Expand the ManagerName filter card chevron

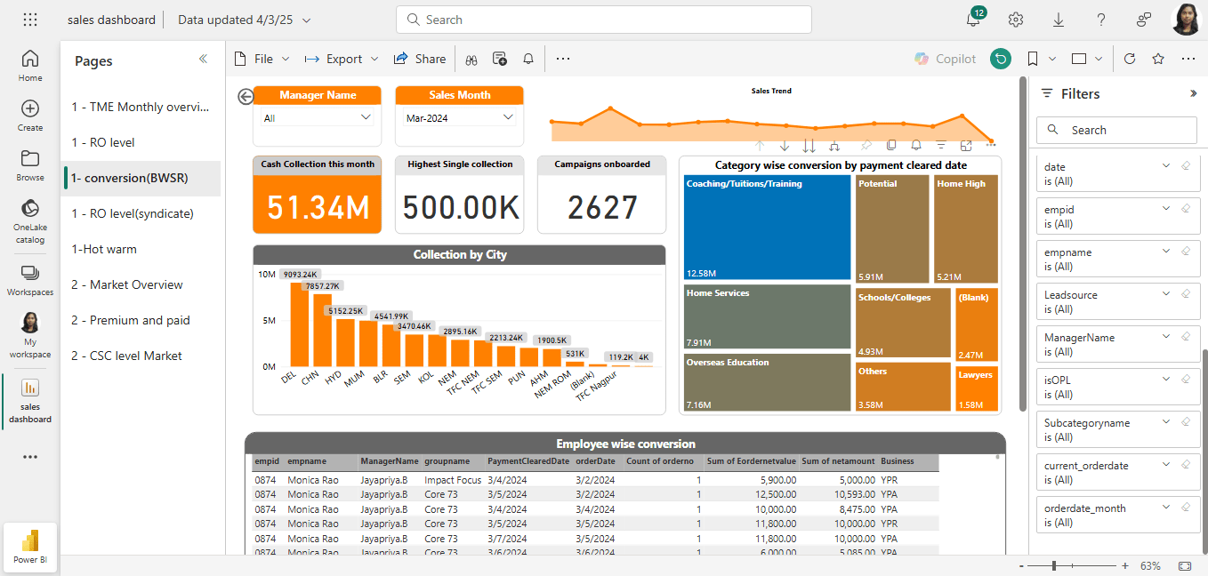[1166, 337]
